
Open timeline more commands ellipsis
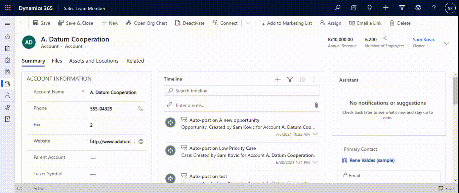tap(314, 79)
